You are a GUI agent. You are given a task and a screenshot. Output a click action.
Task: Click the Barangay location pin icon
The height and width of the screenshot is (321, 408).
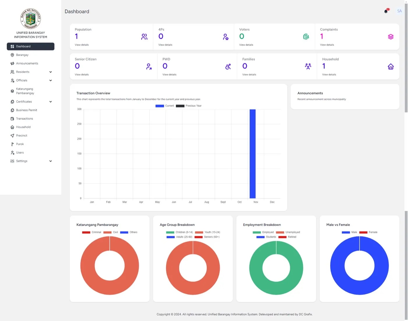[12, 55]
